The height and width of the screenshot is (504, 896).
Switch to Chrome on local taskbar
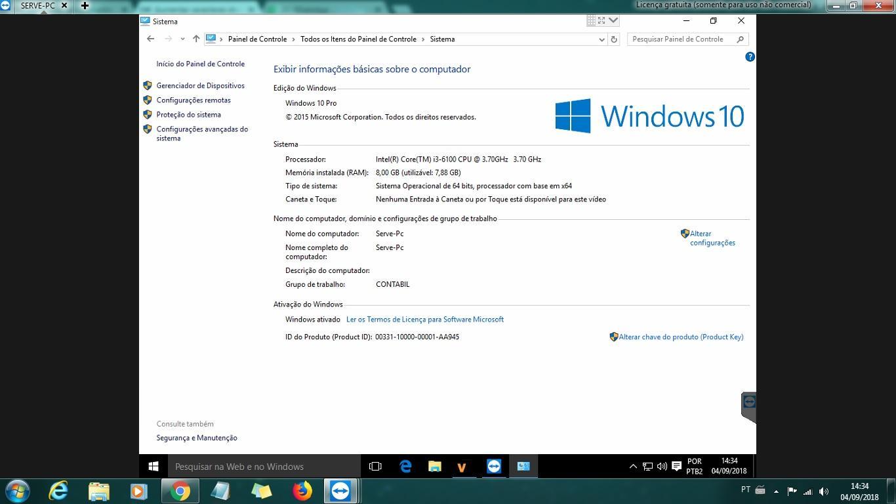click(x=180, y=491)
